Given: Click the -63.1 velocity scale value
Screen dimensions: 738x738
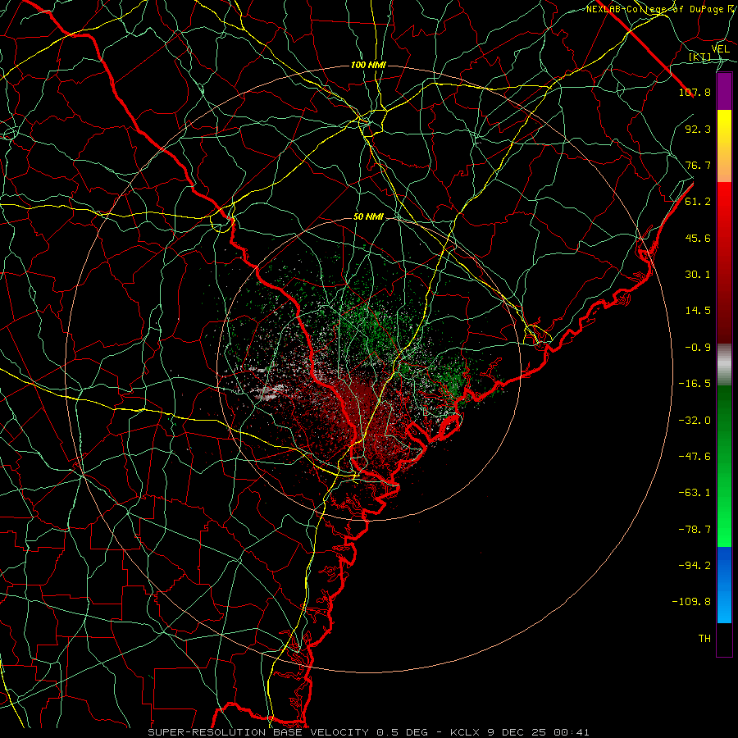Looking at the screenshot, I should coord(695,493).
